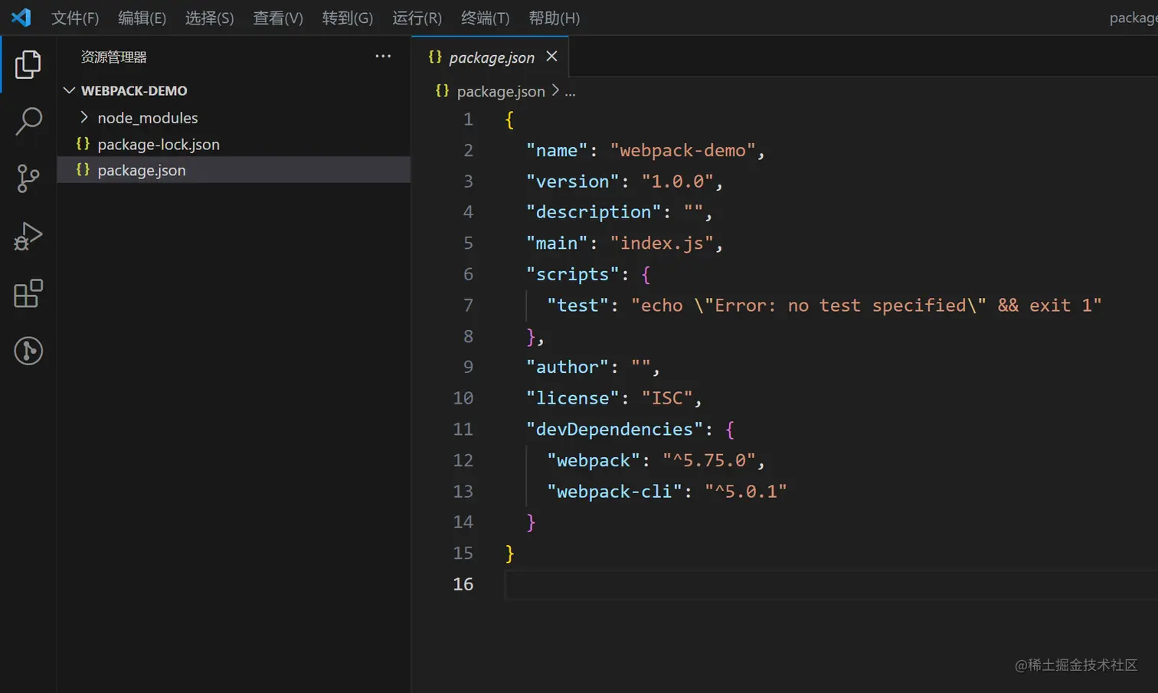The height and width of the screenshot is (693, 1158).
Task: Open package-lock.json in the explorer
Action: [x=158, y=144]
